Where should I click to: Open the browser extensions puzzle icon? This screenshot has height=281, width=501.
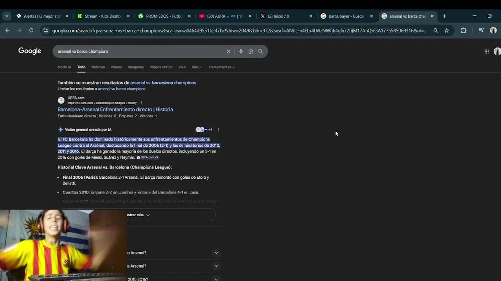pos(463,30)
